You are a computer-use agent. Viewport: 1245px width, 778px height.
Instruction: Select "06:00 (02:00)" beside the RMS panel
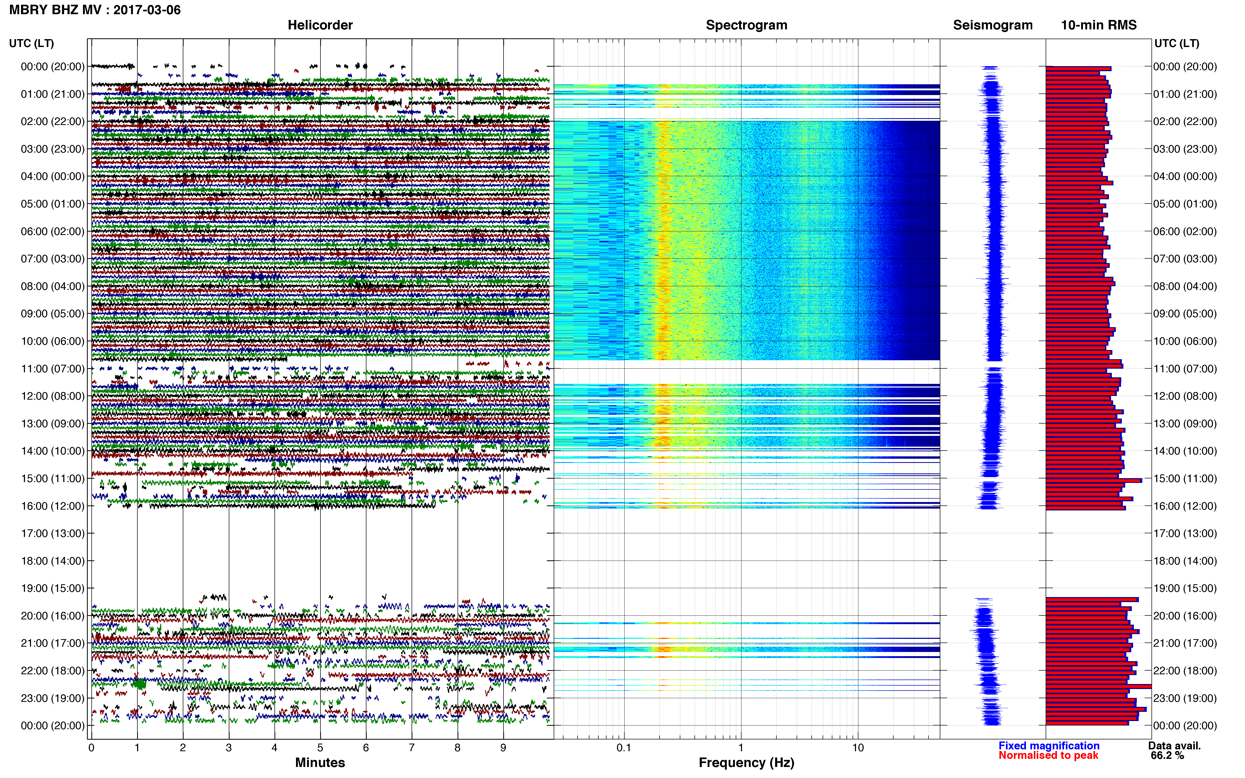point(1185,232)
